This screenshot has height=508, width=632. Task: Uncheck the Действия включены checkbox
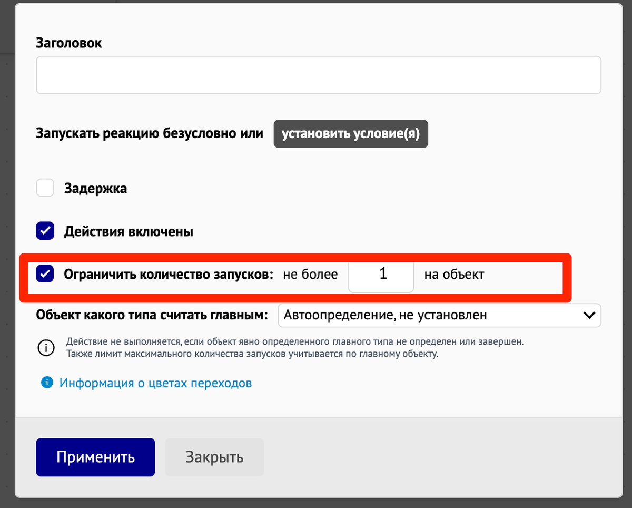click(x=45, y=231)
